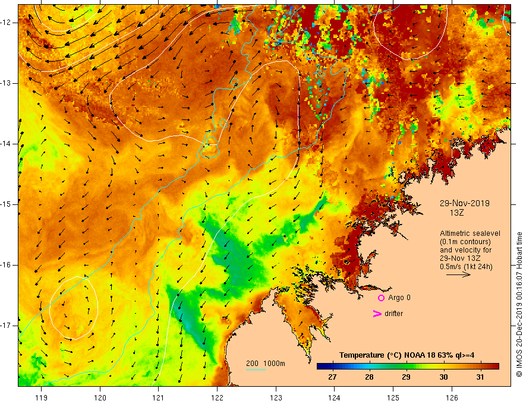Viewport: 523px width, 404px height.
Task: Click the longitude label '121'
Action: pos(159,397)
